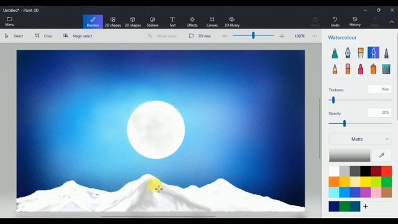
Task: Pick the custom navy blue swatch
Action: 334,207
